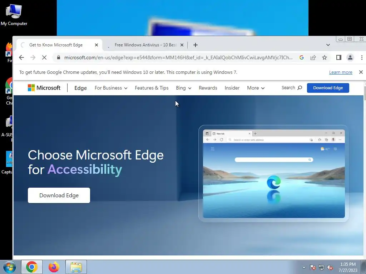Click the address bar URL

[x=178, y=57]
